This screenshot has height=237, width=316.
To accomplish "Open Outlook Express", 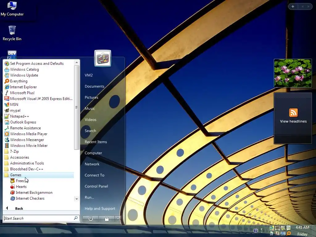I will pos(39,122).
